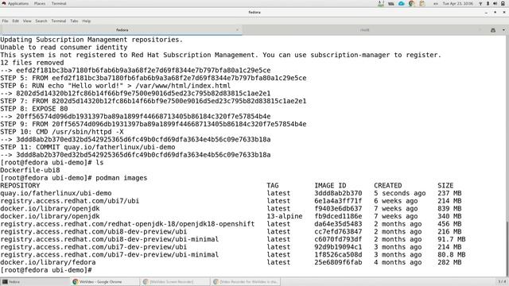This screenshot has height=286, width=509.
Task: Click the Fedora logo icon in the top panel
Action: (3, 3)
